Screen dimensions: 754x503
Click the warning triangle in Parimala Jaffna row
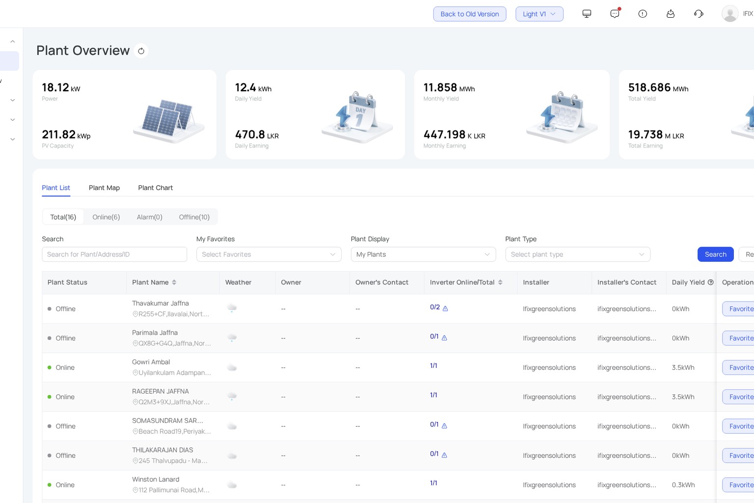pos(444,338)
